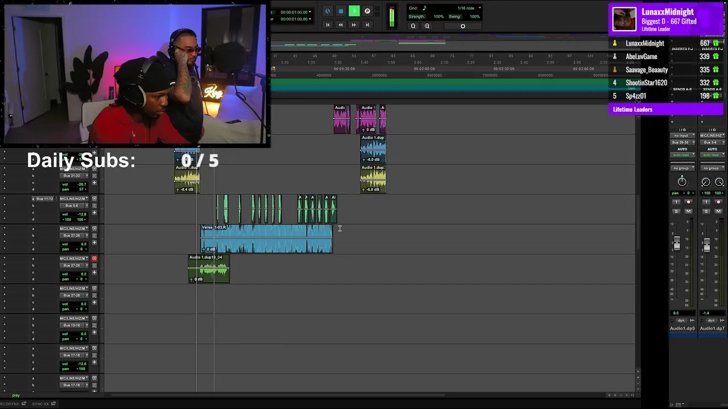Open the 'no group' selector on Audio1.dp7
This screenshot has width=728, height=409.
point(712,168)
